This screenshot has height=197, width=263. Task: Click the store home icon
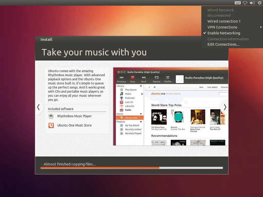155,87
